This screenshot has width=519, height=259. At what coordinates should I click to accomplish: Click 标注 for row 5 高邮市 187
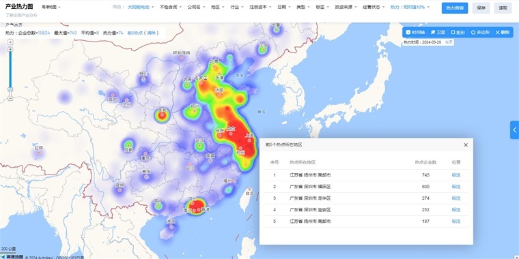(x=456, y=222)
